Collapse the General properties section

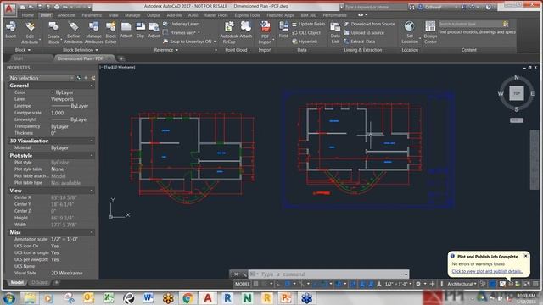coord(92,86)
